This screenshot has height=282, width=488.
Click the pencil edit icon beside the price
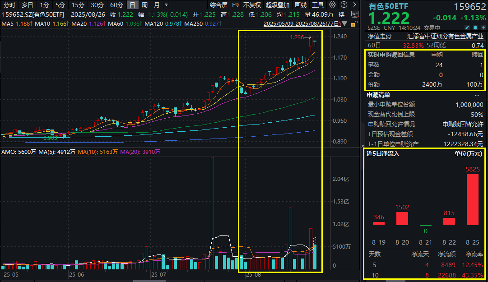tap(467, 27)
